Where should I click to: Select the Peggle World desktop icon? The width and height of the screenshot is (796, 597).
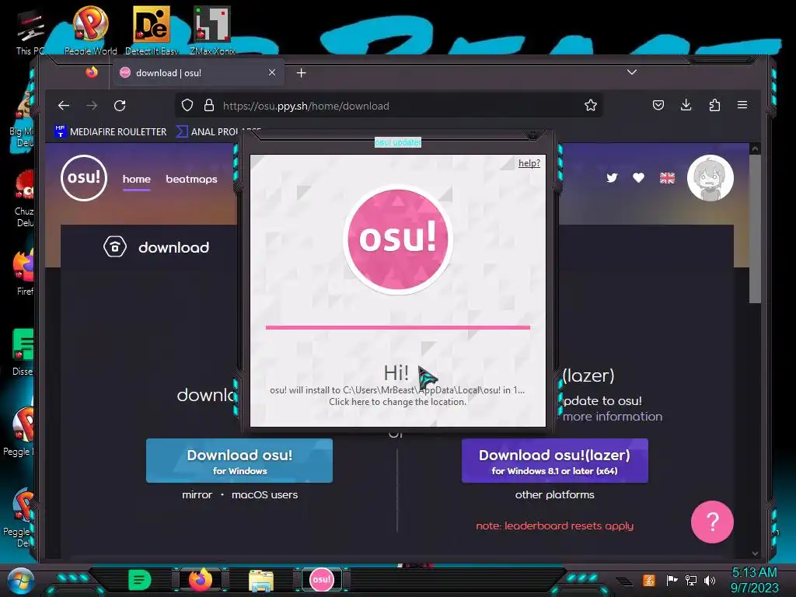[x=90, y=30]
